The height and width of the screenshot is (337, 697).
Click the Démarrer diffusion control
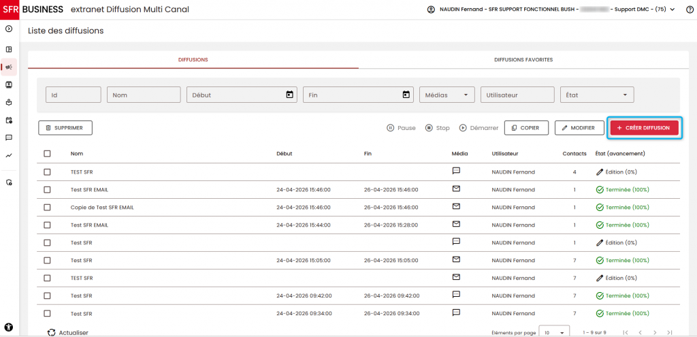(479, 128)
